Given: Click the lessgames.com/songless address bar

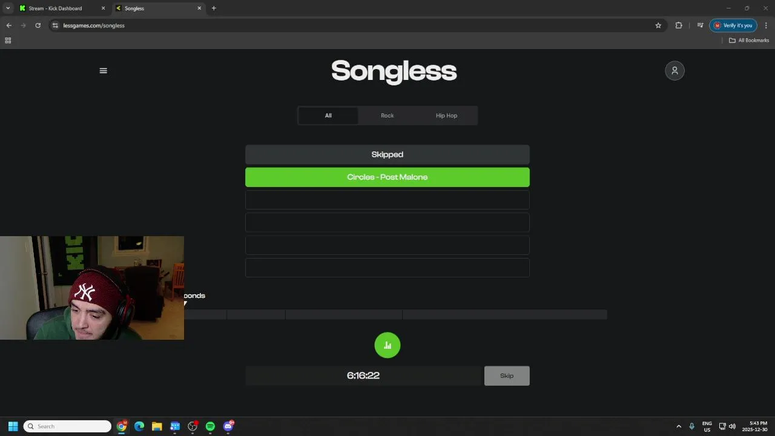Looking at the screenshot, I should click(357, 25).
